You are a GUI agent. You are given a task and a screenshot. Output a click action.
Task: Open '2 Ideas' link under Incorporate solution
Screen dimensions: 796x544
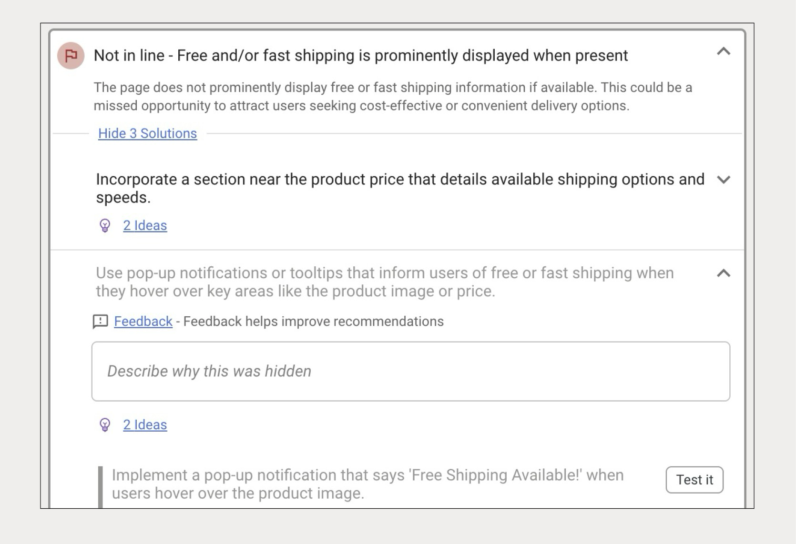click(145, 225)
